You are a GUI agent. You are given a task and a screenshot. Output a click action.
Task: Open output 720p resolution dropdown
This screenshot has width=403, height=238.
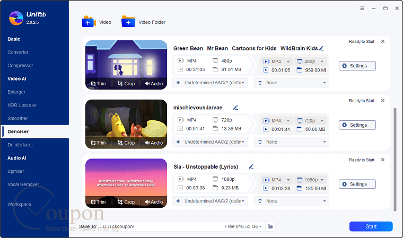(310, 120)
